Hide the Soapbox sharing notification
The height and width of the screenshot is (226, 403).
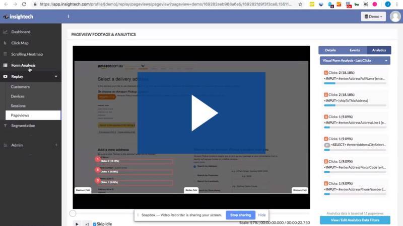point(262,215)
